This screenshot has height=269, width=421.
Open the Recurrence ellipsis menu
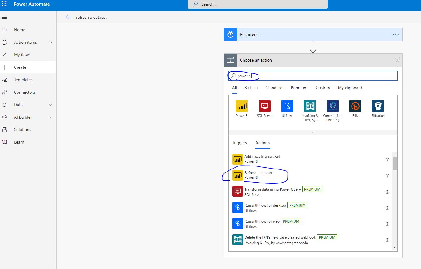point(396,35)
